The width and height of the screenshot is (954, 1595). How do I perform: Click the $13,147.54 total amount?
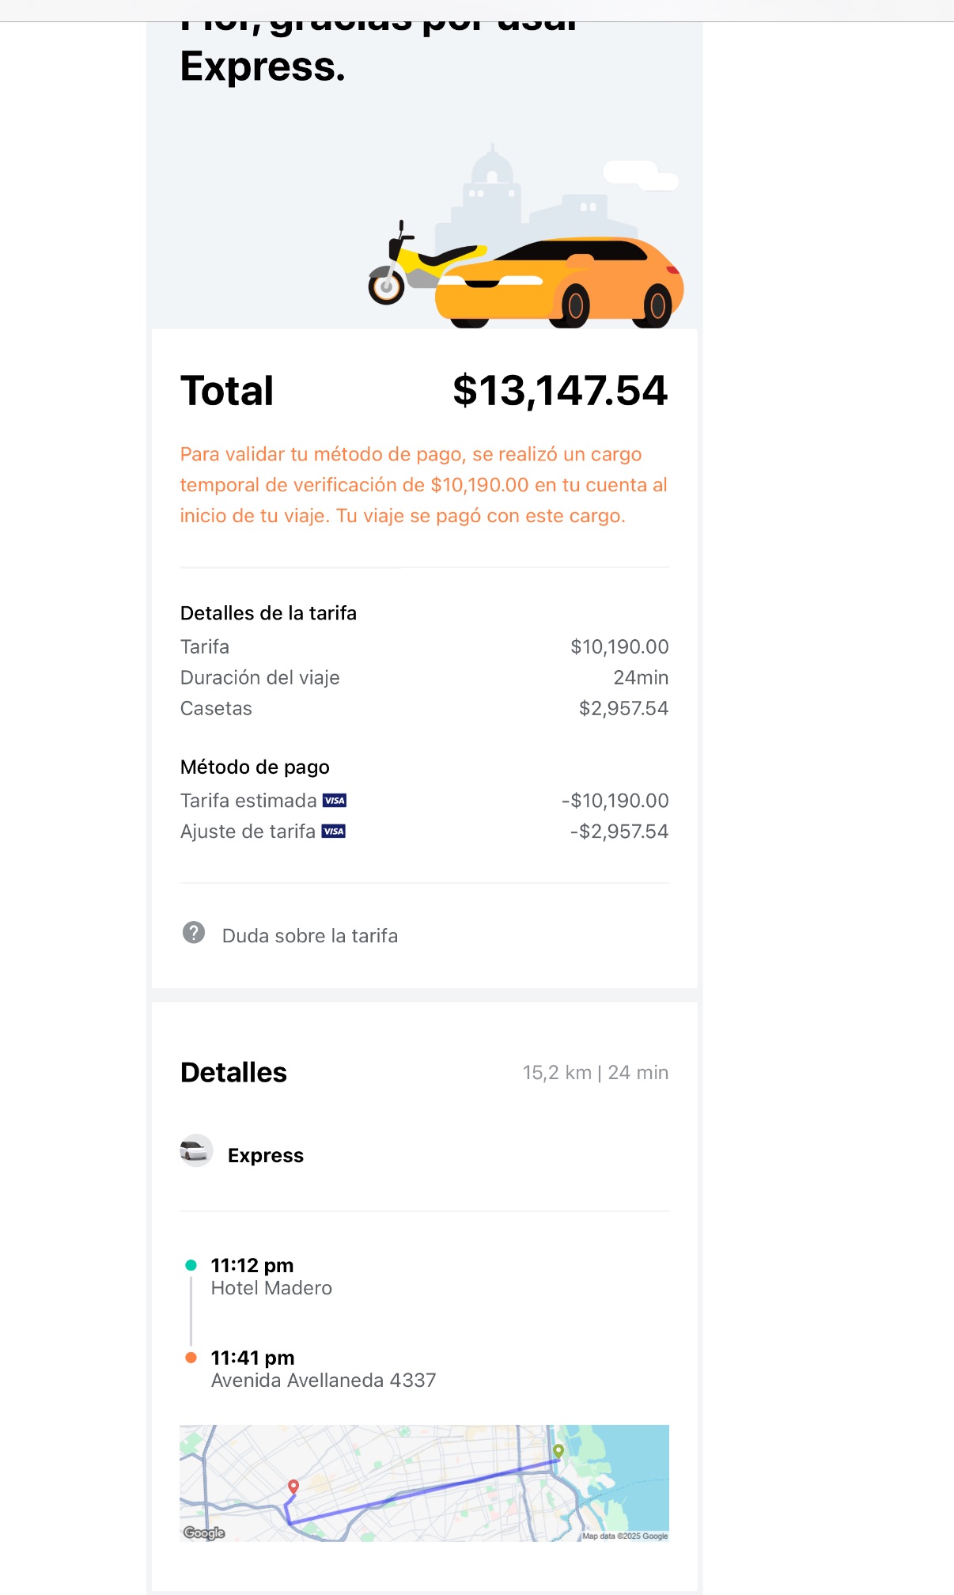coord(560,391)
